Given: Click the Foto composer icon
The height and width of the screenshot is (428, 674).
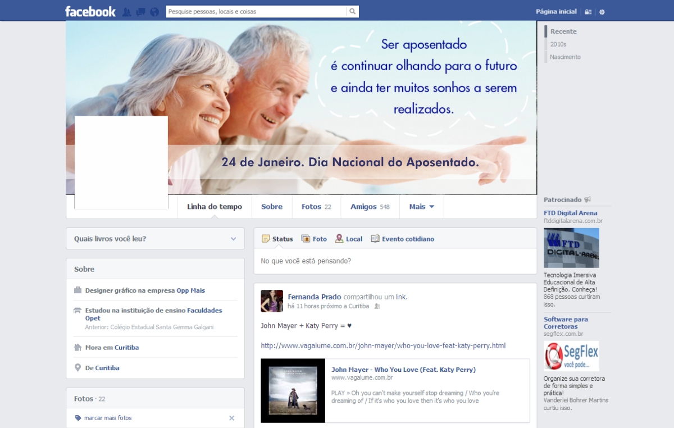Looking at the screenshot, I should coord(306,239).
